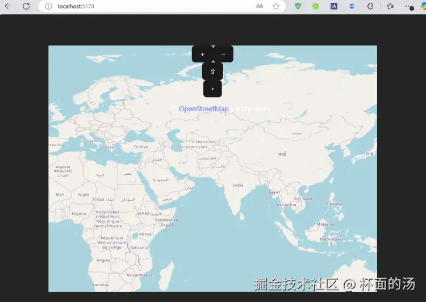Click the Malaysia label on map
The image size is (426, 302).
pos(325,224)
